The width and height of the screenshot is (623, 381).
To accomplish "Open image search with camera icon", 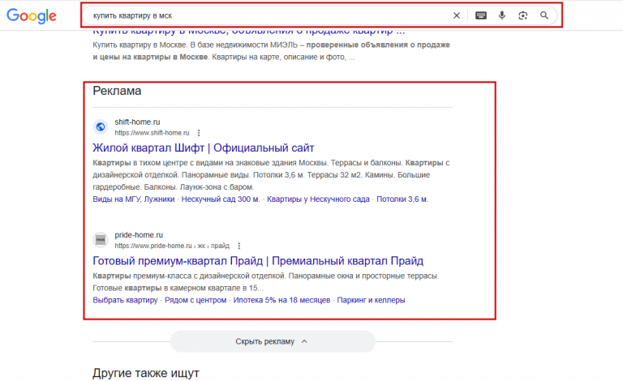I will [x=523, y=15].
